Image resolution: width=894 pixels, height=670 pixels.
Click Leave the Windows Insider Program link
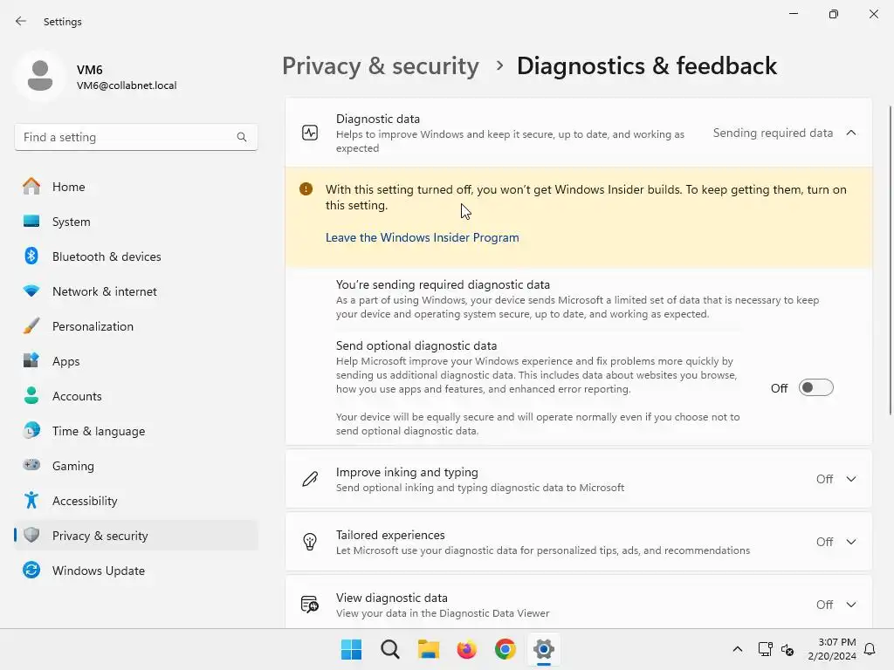[422, 237]
